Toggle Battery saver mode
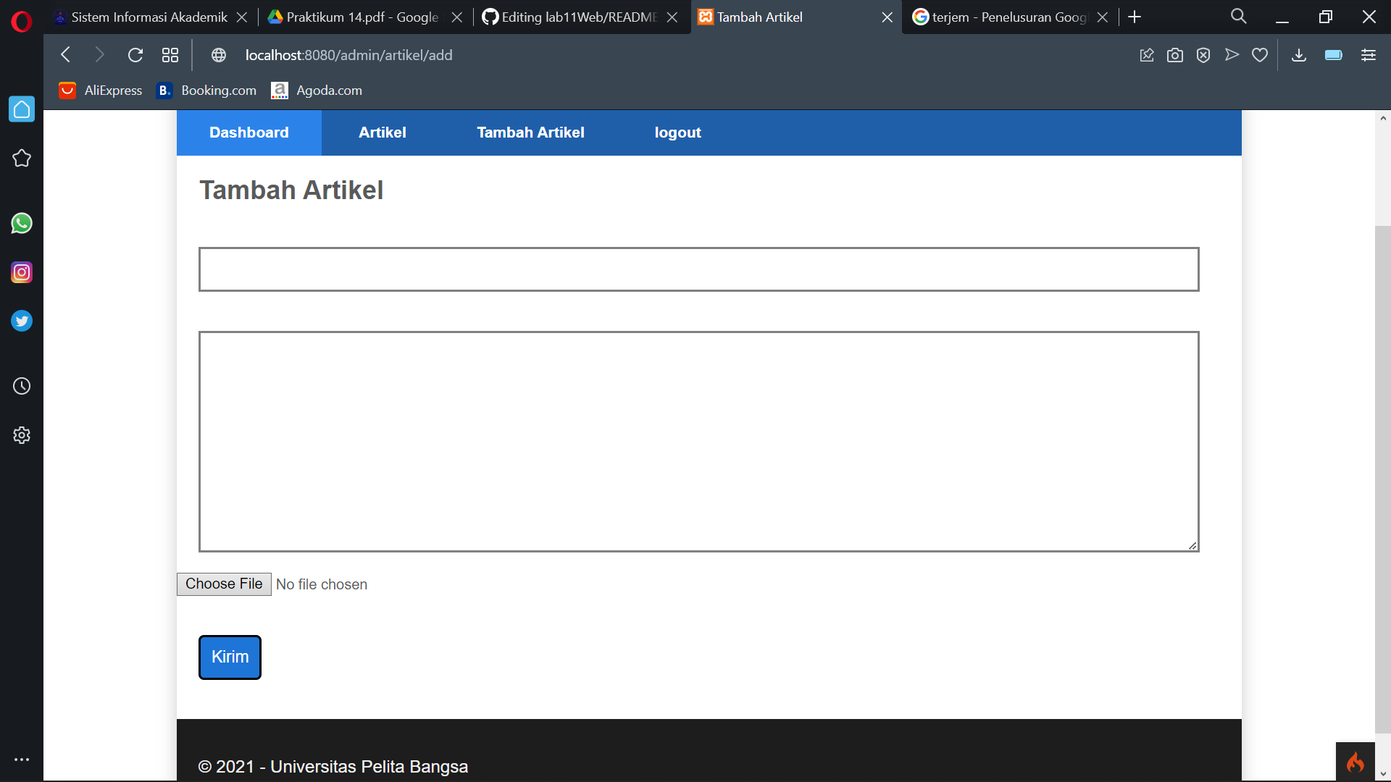This screenshot has height=782, width=1391. coord(1333,54)
